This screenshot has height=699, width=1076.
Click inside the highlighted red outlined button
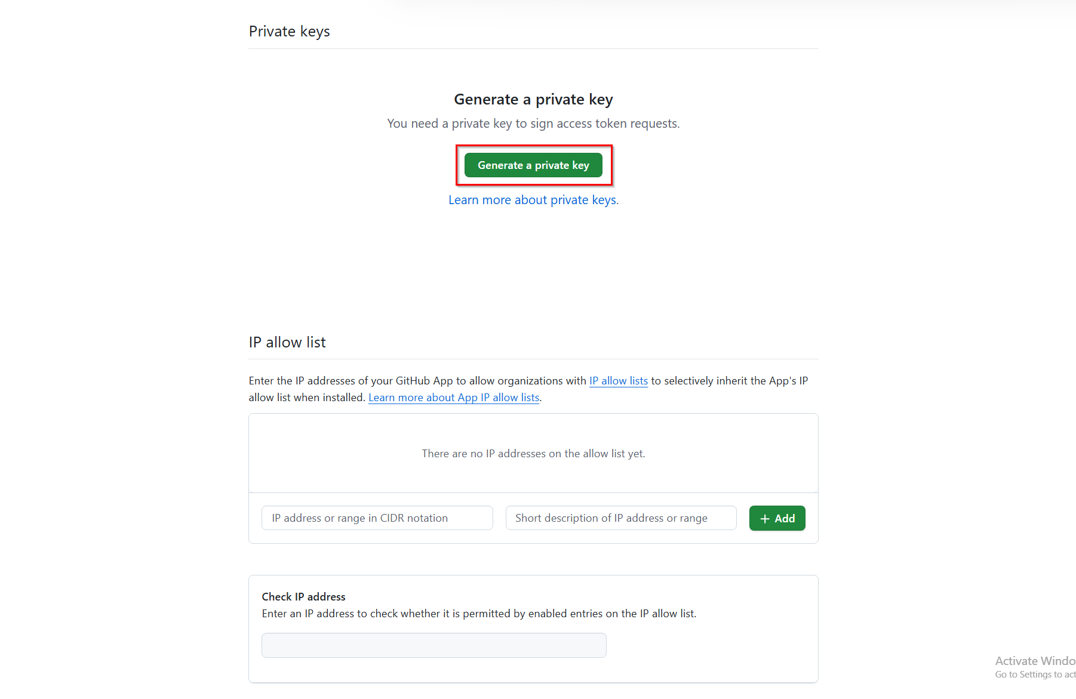pos(533,165)
